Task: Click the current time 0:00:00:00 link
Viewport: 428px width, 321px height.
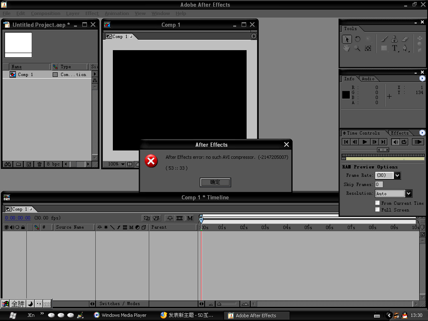Action: tap(18, 218)
